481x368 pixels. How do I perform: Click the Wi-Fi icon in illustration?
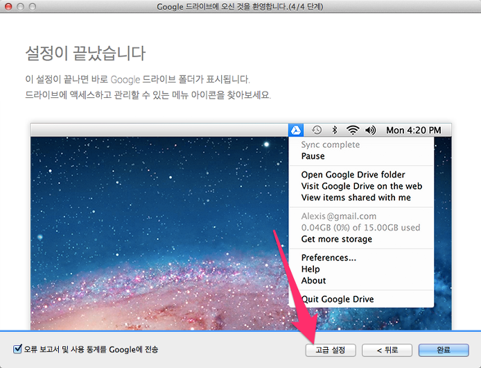[353, 131]
